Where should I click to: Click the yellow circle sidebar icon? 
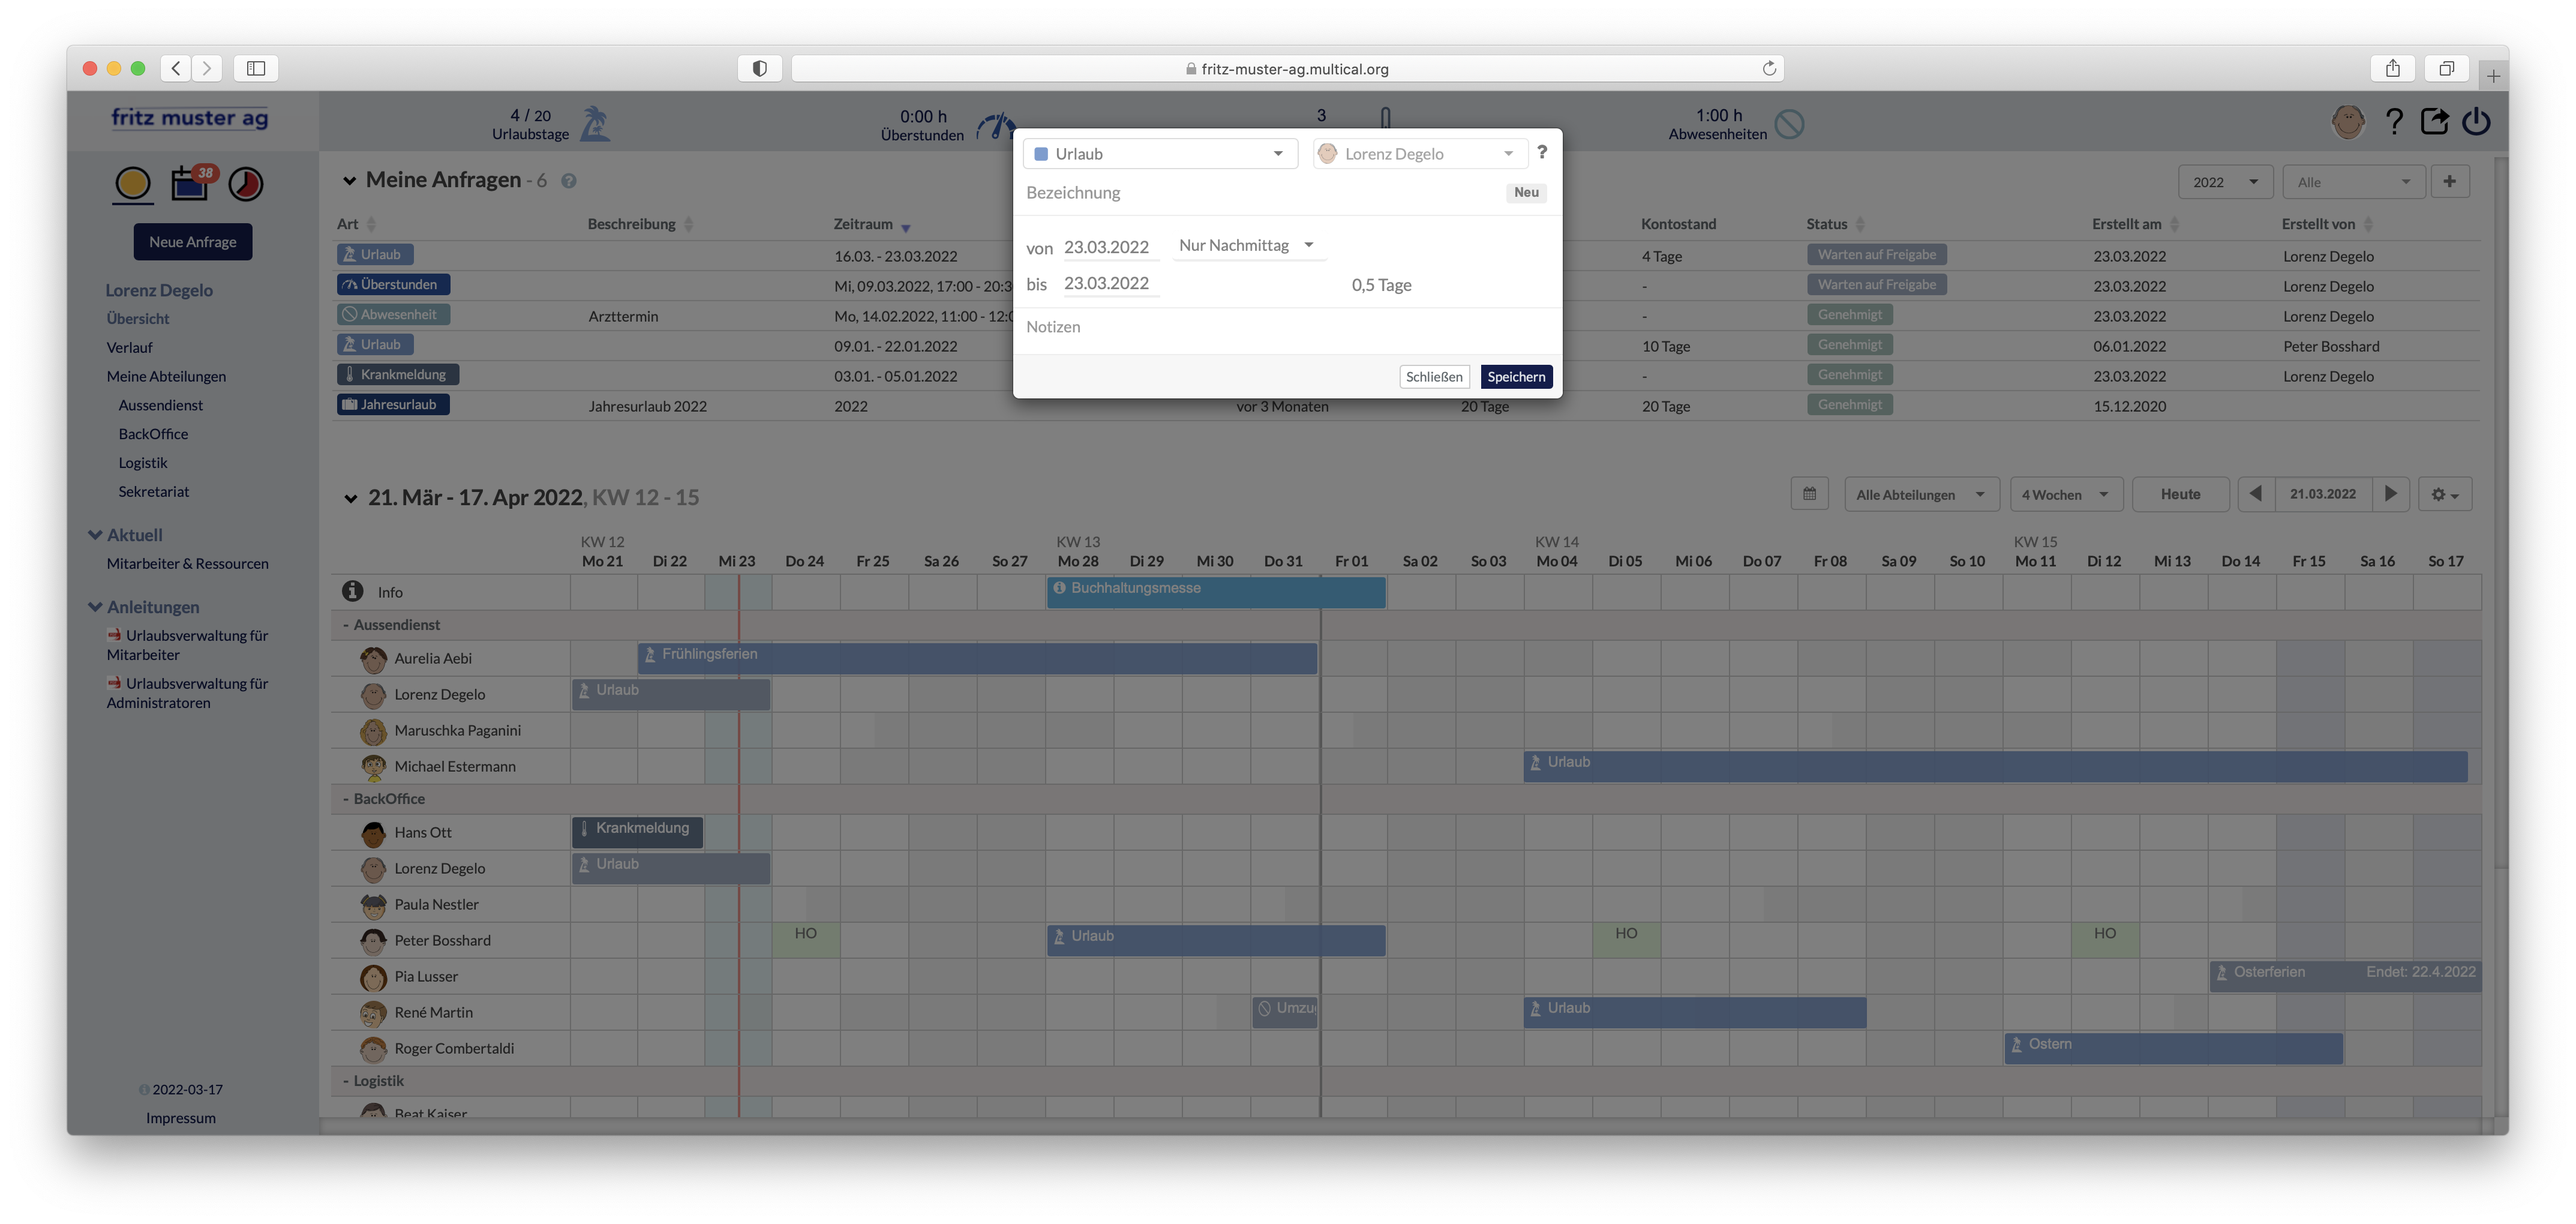133,183
